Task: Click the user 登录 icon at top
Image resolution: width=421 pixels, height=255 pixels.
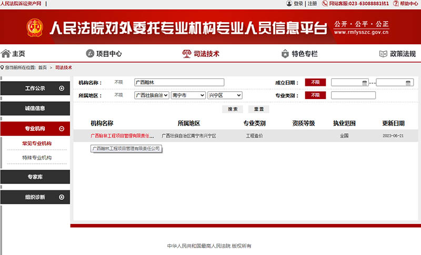Action: point(289,4)
